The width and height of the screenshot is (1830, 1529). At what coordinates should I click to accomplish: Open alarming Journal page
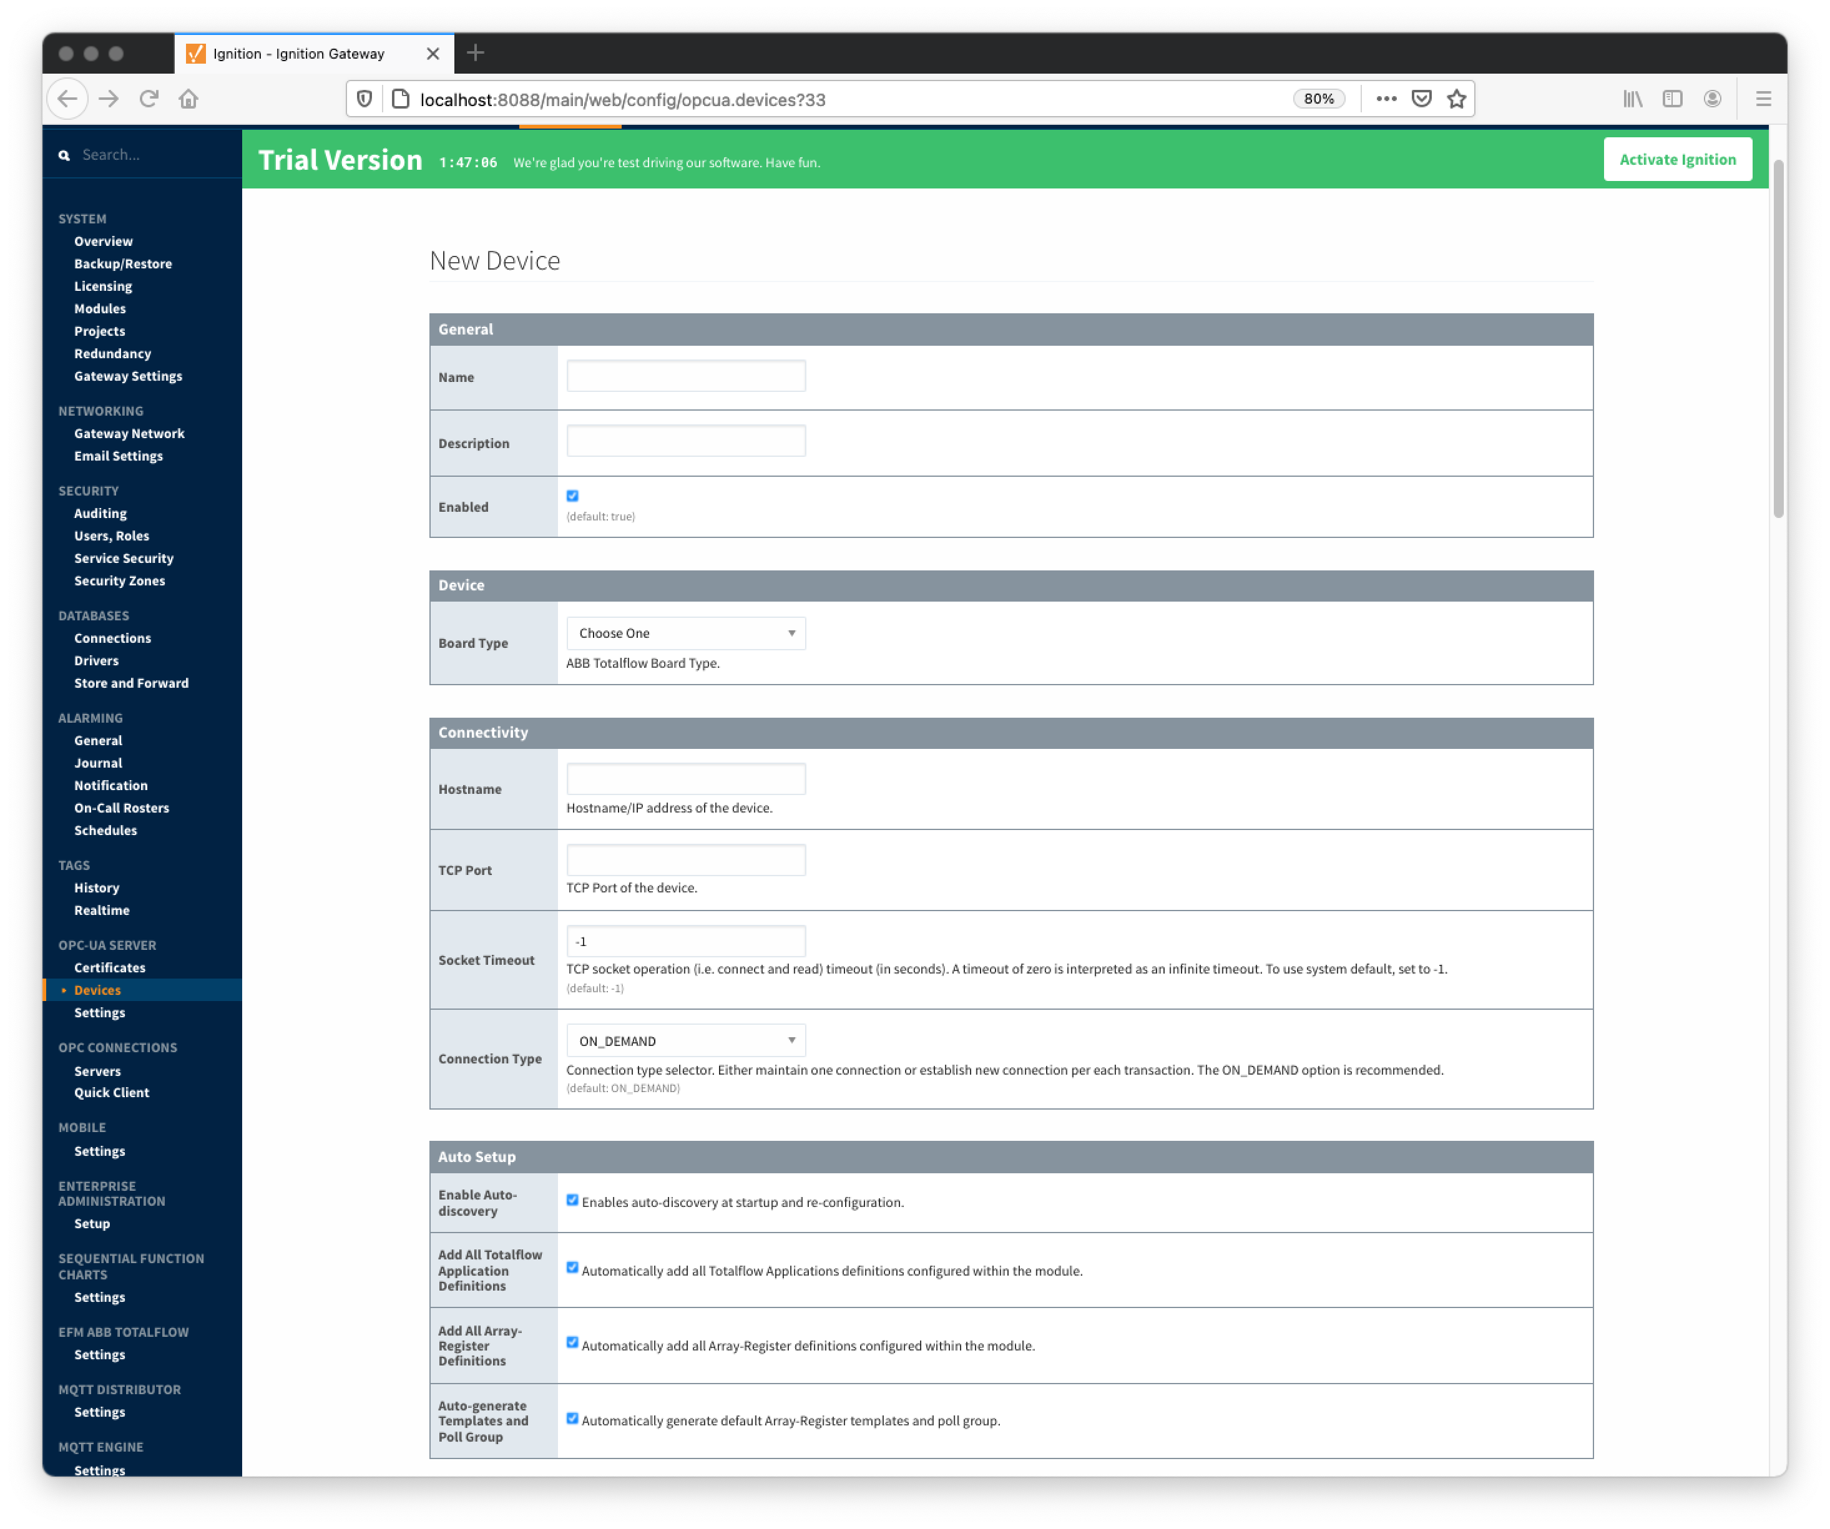click(97, 763)
